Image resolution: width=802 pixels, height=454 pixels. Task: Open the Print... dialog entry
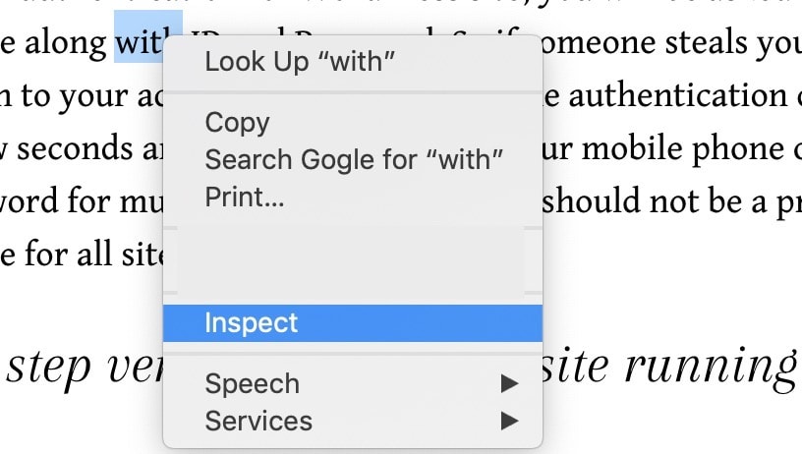tap(245, 196)
